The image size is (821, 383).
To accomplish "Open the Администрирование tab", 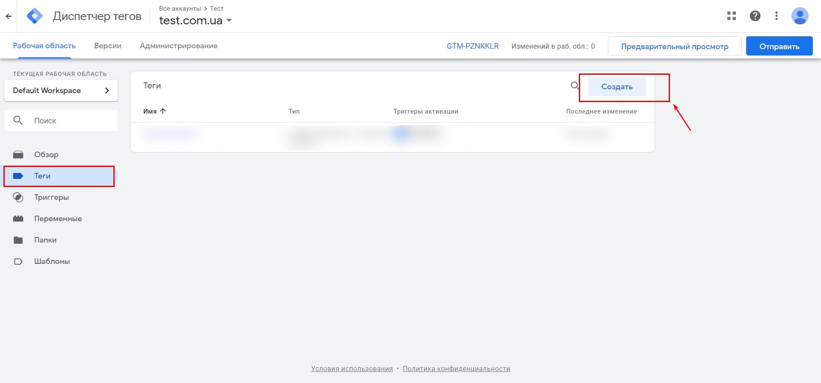I will pyautogui.click(x=178, y=46).
